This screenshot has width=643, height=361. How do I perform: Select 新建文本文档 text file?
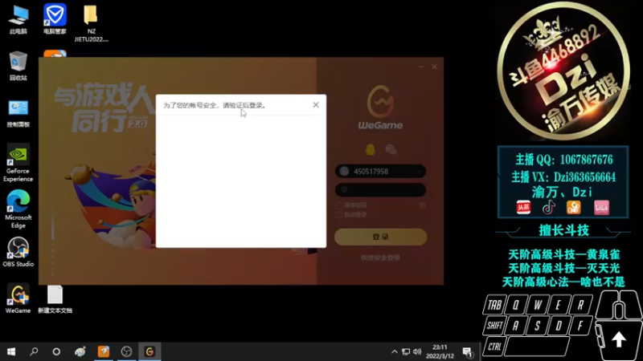click(x=55, y=299)
